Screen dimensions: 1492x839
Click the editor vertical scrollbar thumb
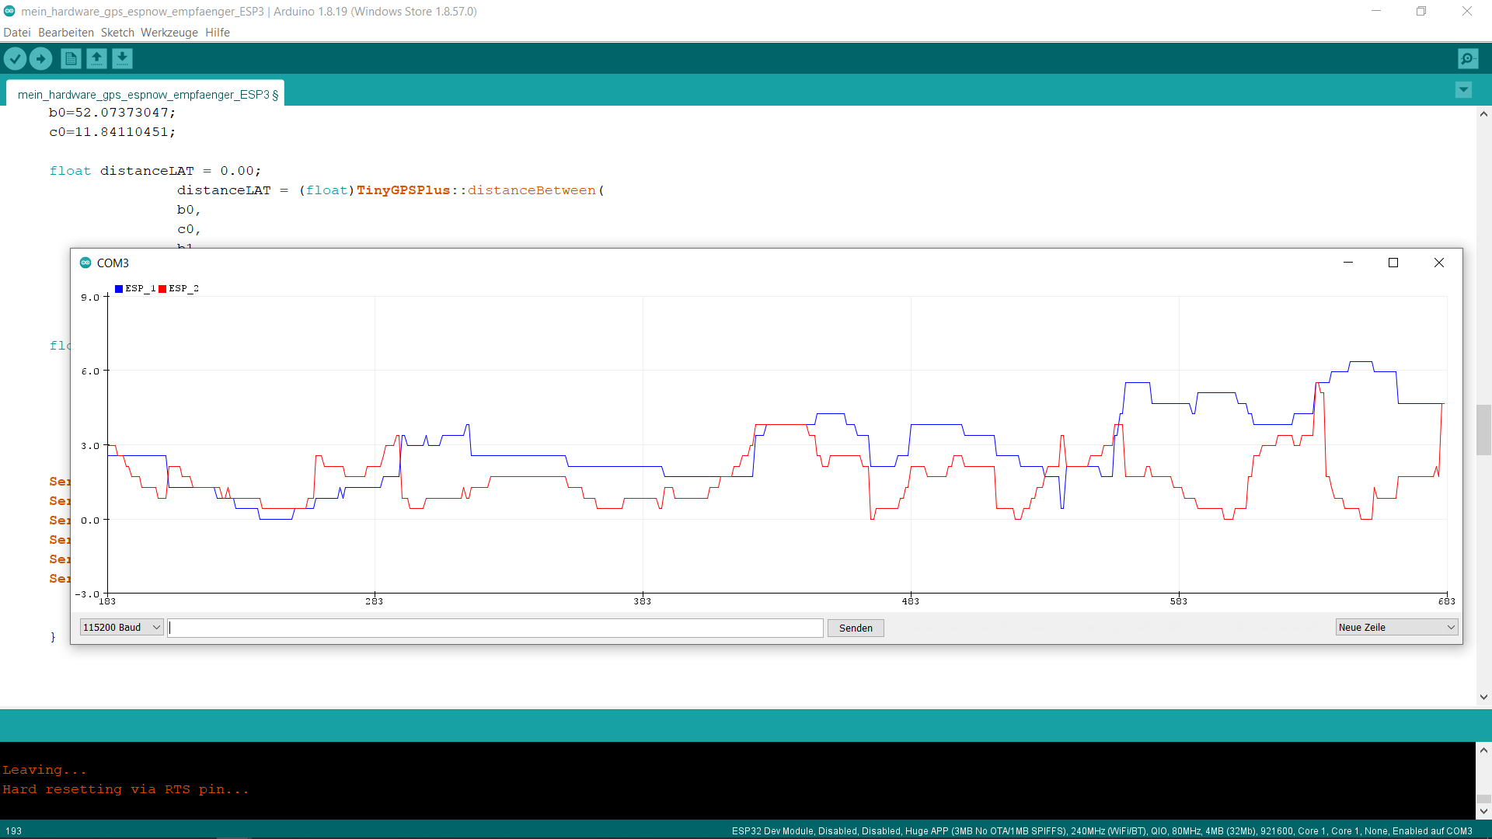pos(1483,430)
